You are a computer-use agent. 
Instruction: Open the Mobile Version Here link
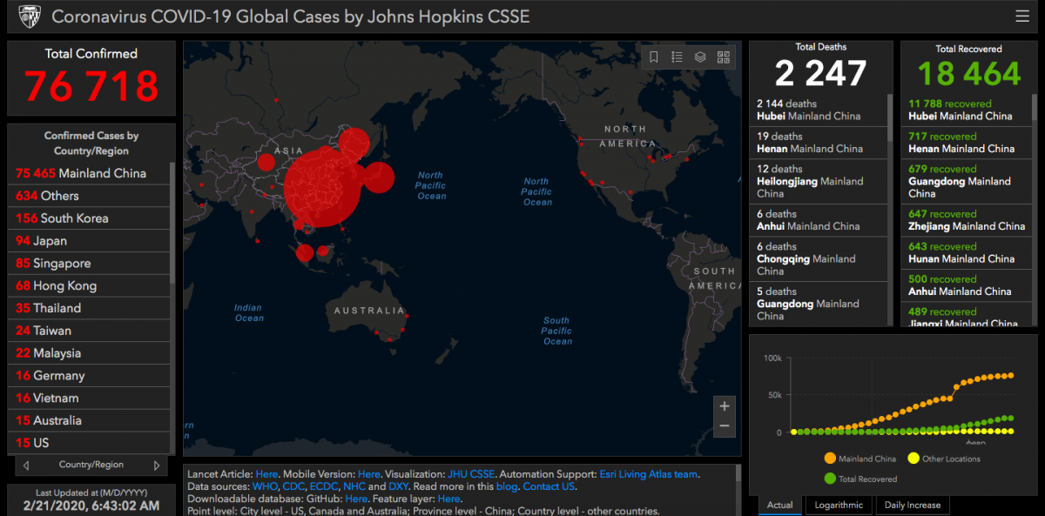point(369,474)
